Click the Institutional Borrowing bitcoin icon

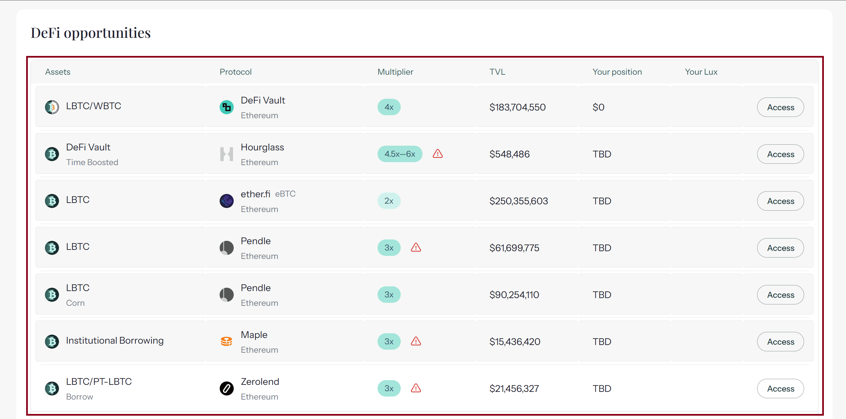tap(52, 342)
